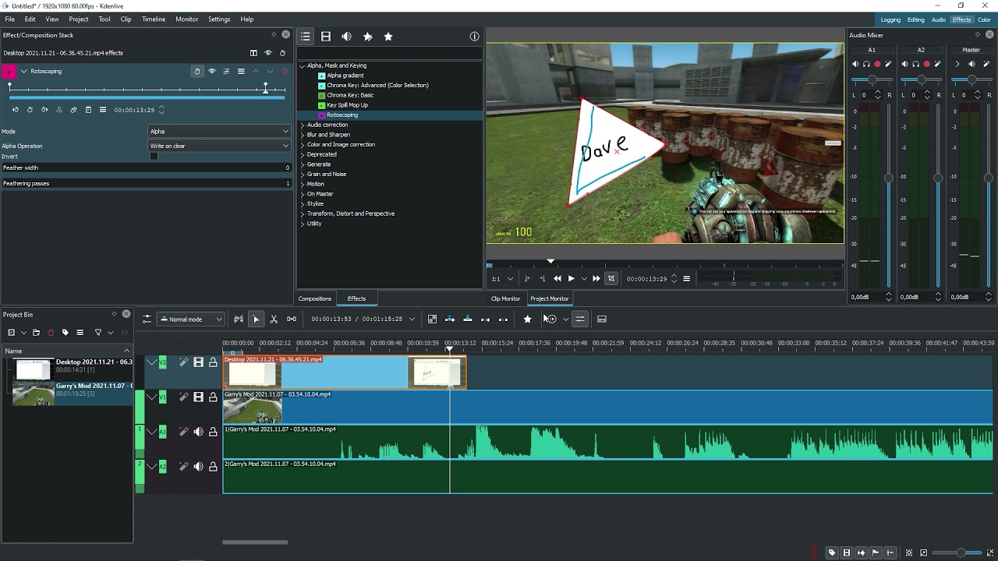Collapse track V2 with its chevron

(151, 362)
